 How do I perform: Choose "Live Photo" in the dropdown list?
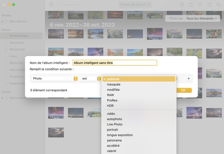point(114,124)
